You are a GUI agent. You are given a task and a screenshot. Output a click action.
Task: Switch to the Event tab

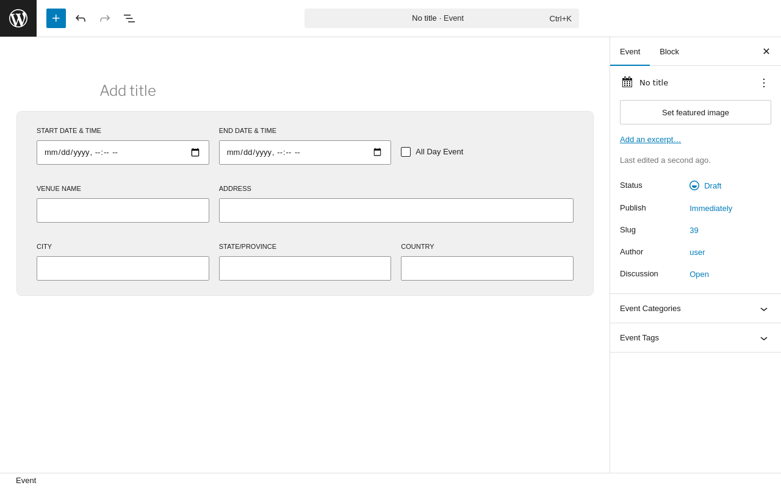630,51
